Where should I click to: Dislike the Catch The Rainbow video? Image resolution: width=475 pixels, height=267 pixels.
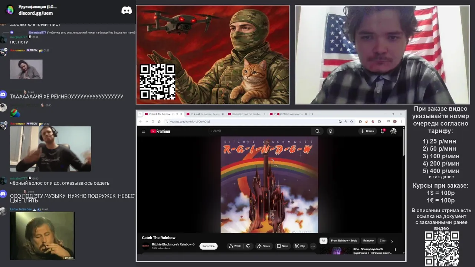coord(248,246)
